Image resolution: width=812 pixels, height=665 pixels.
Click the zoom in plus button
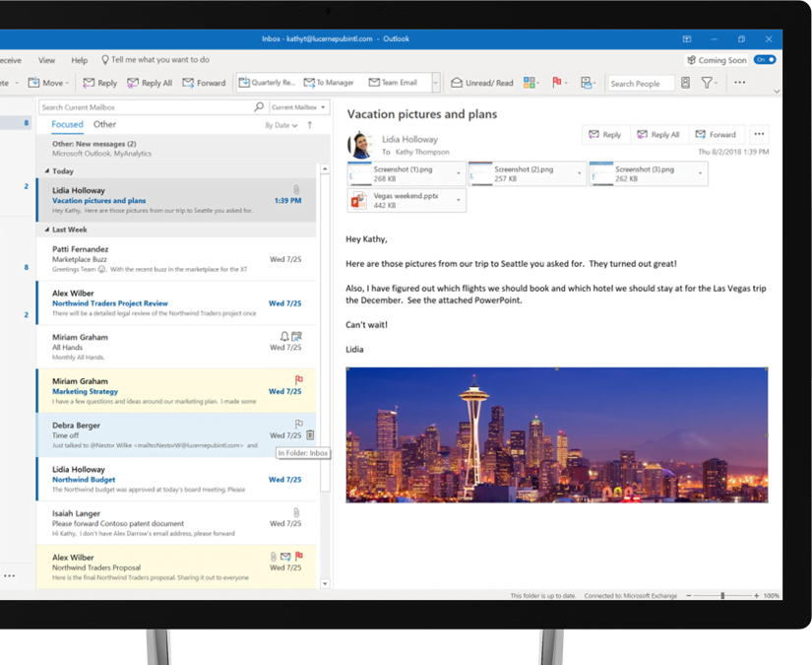[x=757, y=596]
